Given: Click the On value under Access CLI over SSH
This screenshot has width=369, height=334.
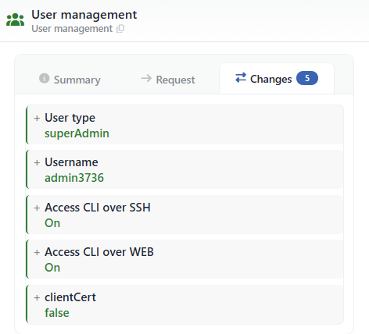Looking at the screenshot, I should pos(52,223).
